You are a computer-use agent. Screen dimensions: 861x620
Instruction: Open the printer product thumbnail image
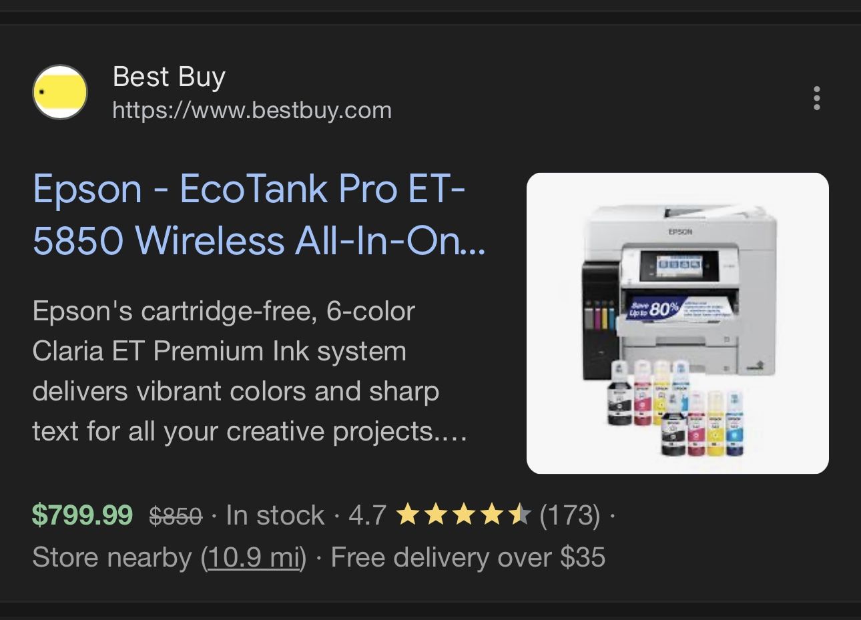tap(677, 323)
